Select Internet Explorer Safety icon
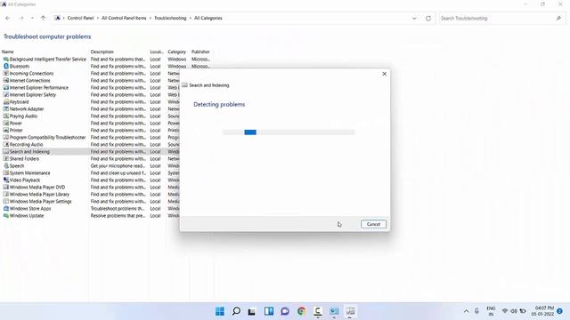570x320 pixels. click(x=6, y=95)
